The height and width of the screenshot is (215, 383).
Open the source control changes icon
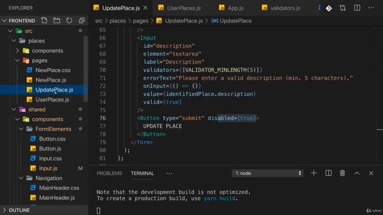click(x=329, y=8)
